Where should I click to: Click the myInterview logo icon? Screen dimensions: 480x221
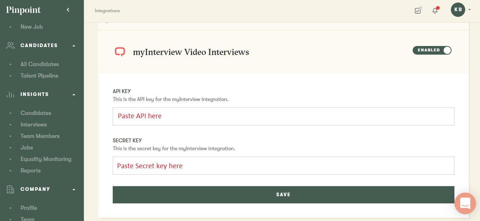120,52
